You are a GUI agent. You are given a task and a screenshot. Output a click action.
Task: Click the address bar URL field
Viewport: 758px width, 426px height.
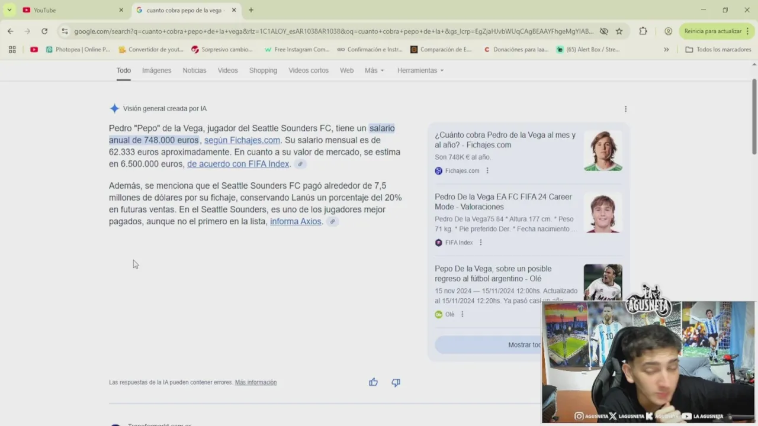333,31
